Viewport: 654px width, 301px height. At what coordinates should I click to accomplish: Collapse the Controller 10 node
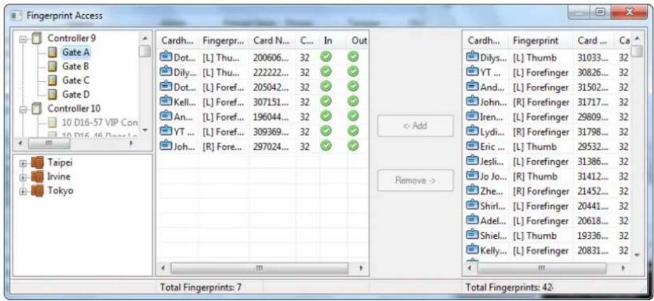pyautogui.click(x=22, y=109)
